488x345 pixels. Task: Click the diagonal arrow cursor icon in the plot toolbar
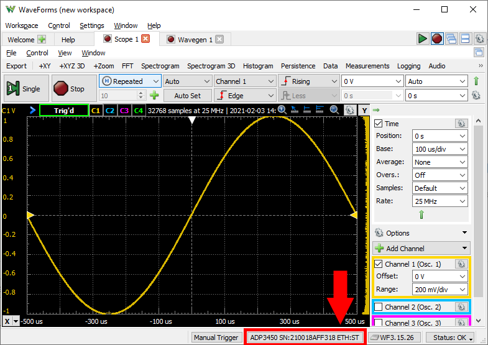(295, 109)
